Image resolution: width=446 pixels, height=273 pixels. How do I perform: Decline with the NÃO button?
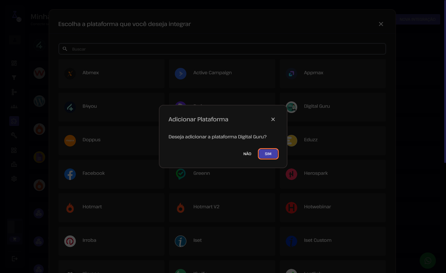[x=247, y=154]
